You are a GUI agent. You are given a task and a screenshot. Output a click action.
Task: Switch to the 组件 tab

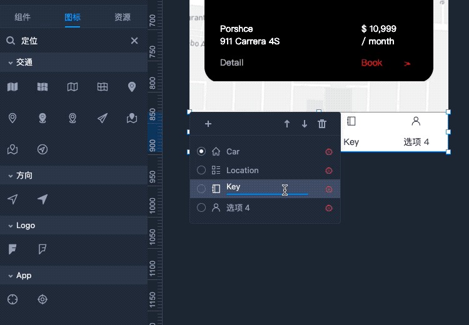click(23, 17)
